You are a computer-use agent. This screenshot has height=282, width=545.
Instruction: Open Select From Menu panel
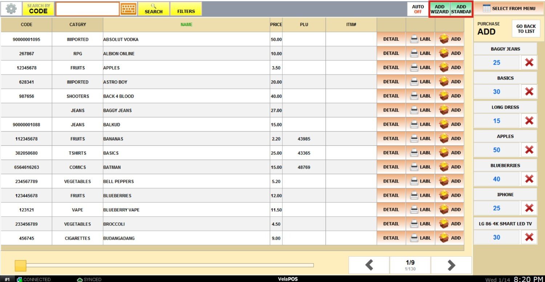pyautogui.click(x=509, y=8)
